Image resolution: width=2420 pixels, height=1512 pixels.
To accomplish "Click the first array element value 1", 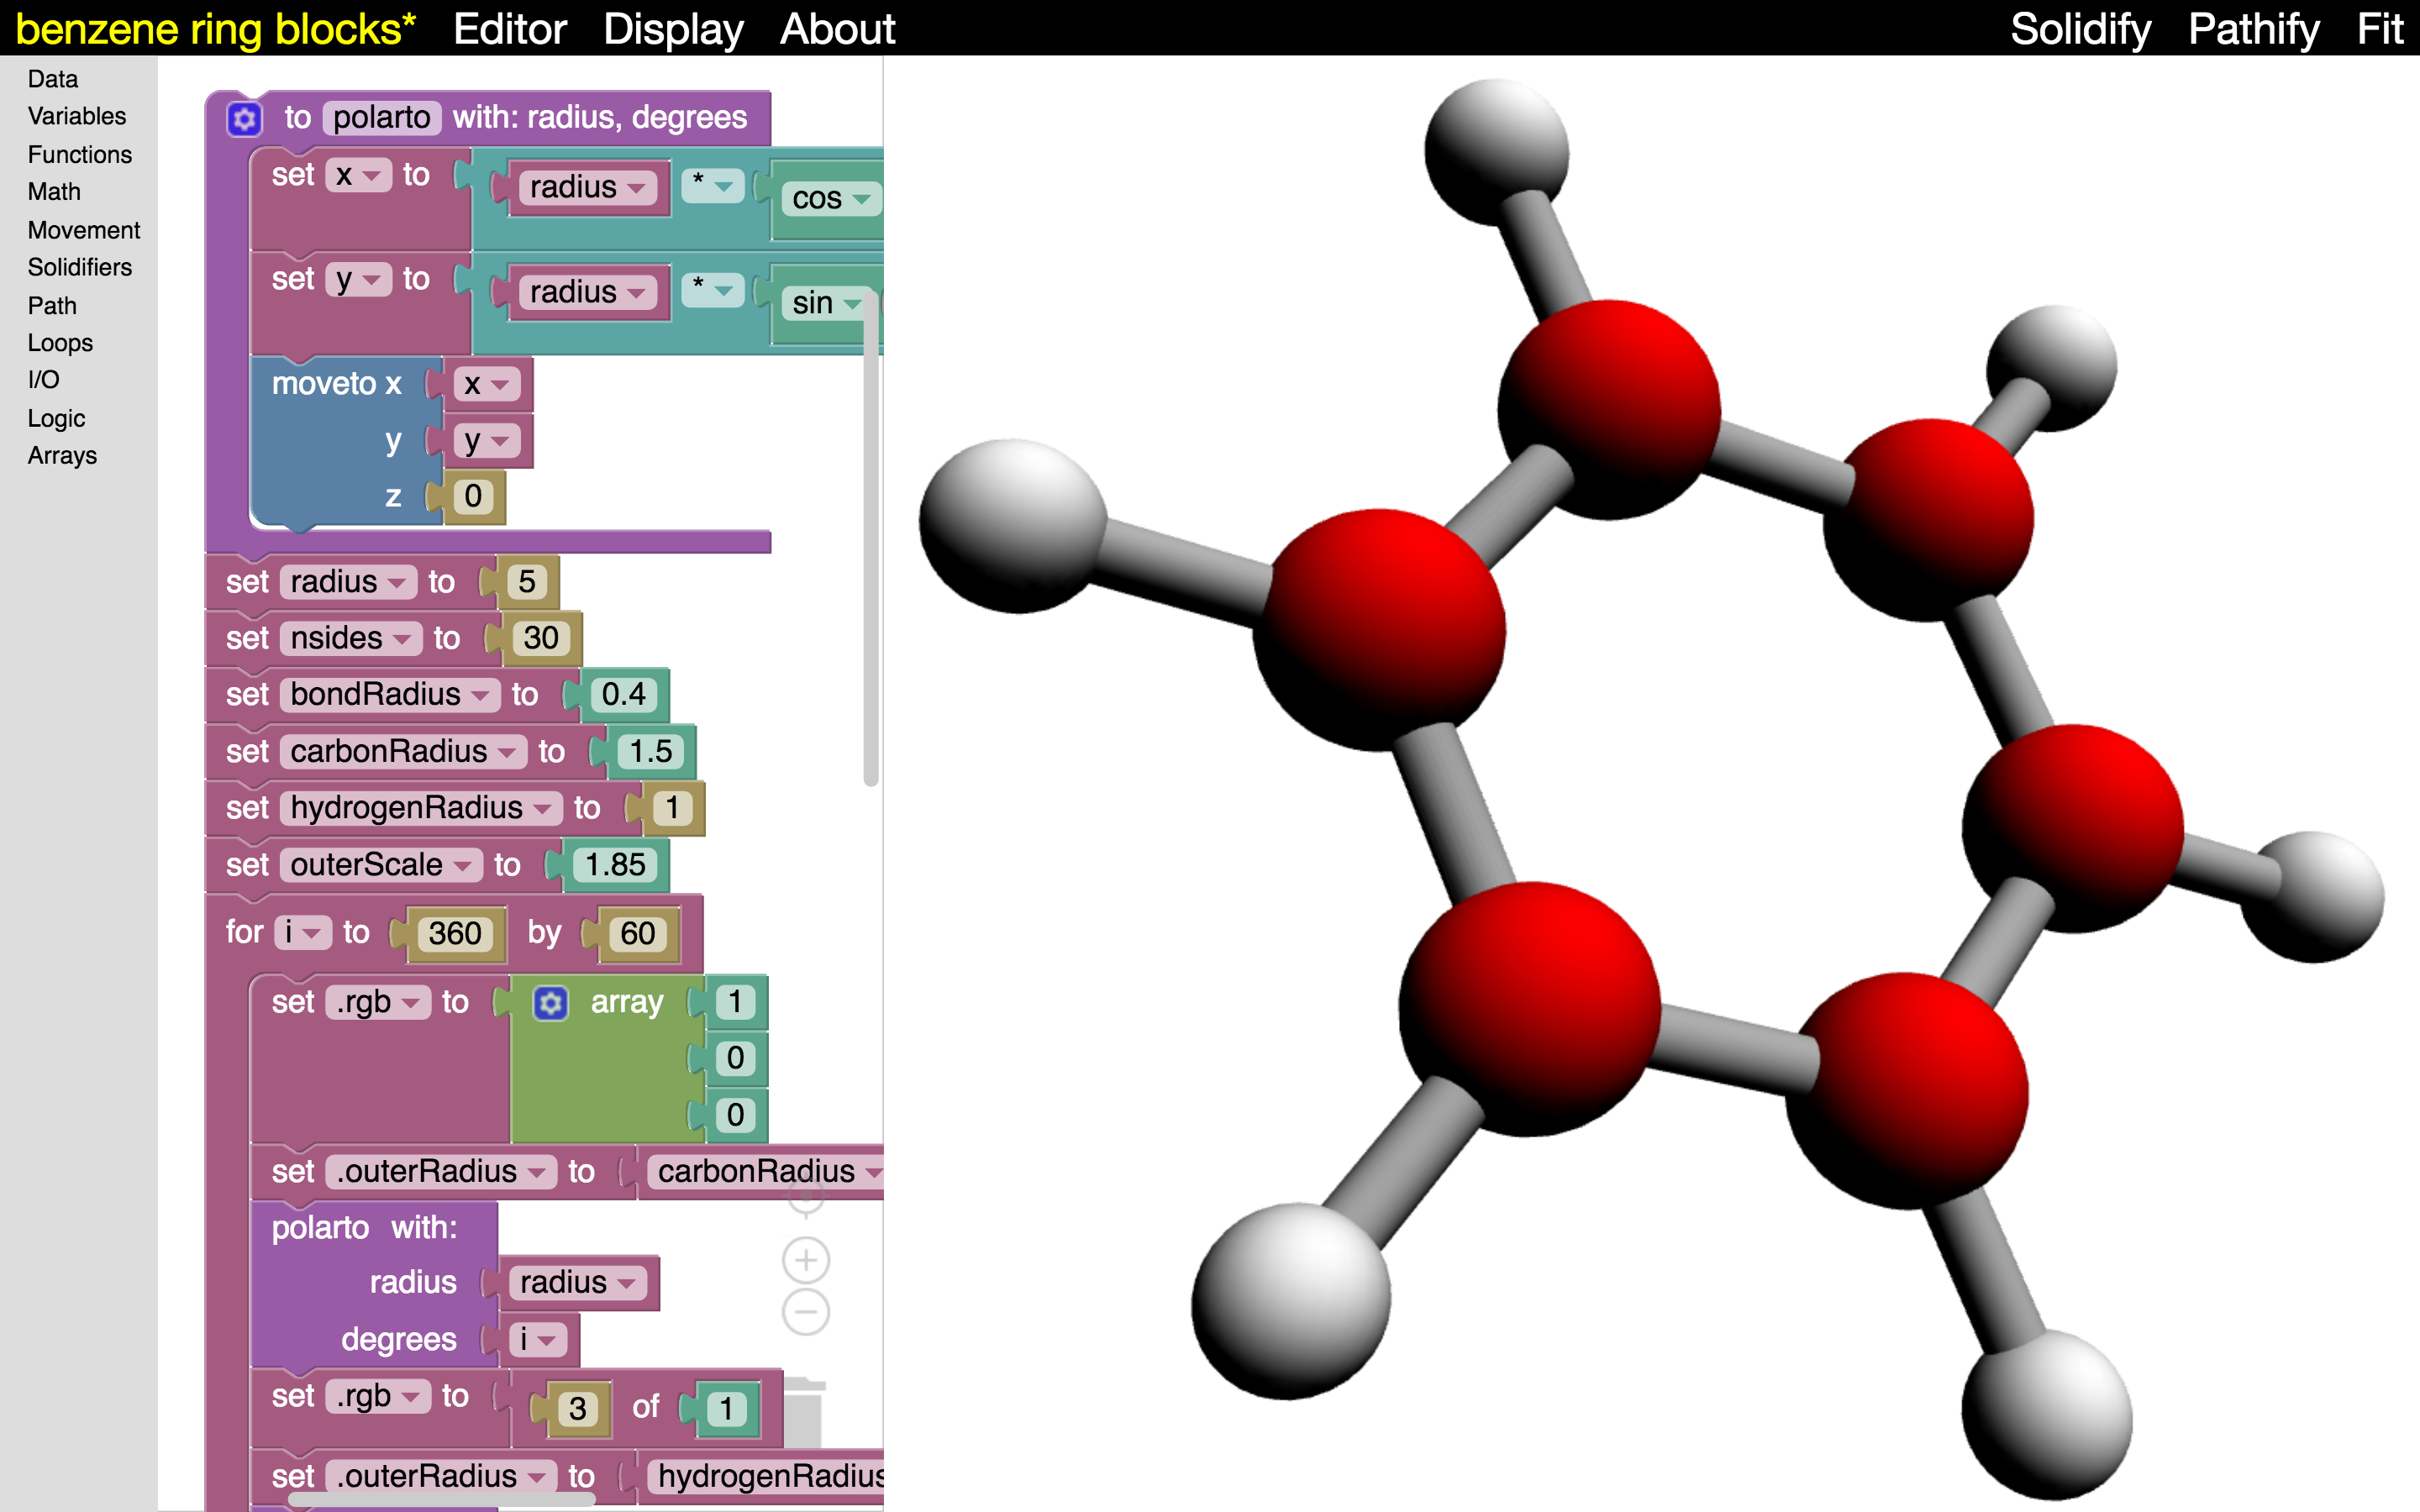I will (735, 1002).
